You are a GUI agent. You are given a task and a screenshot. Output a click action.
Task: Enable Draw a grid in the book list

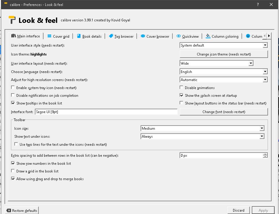pos(13,171)
